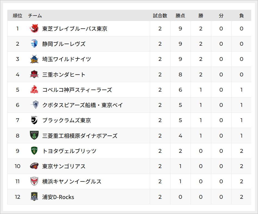
Task: Click the 浦安D-Rocks team logo
Action: point(34,197)
